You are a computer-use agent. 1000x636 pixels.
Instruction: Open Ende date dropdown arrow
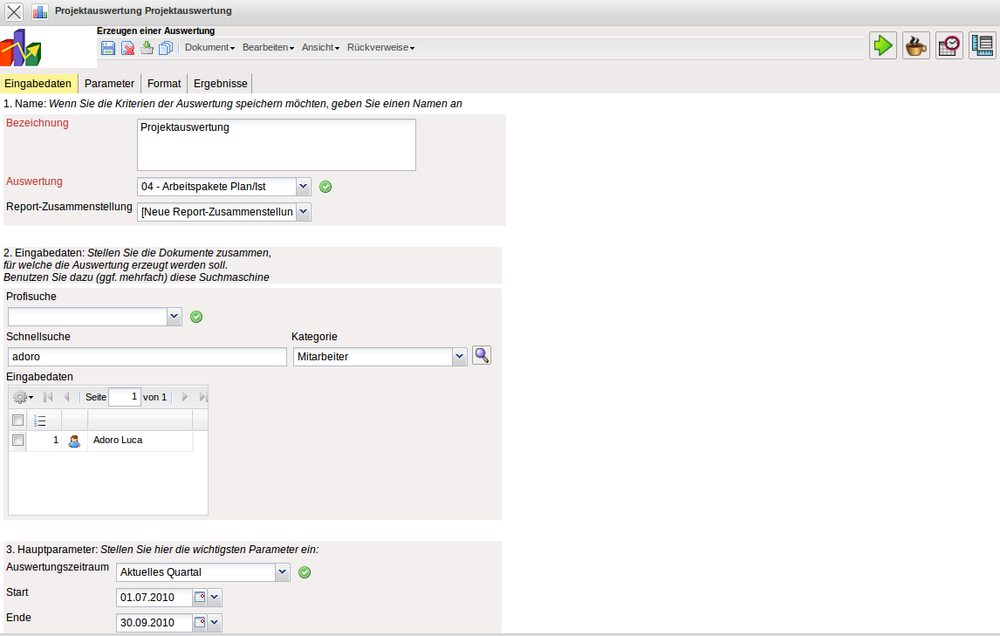215,623
